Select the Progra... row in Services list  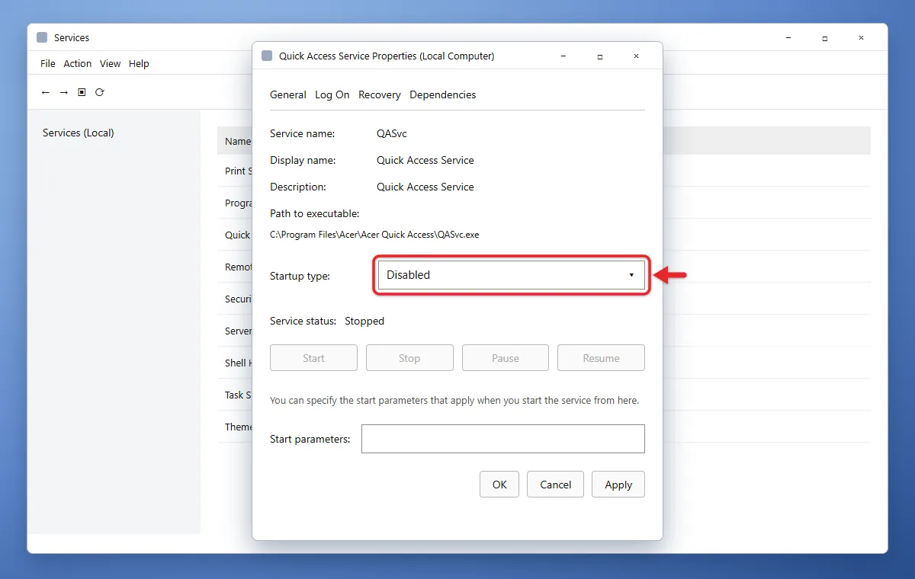(x=544, y=203)
